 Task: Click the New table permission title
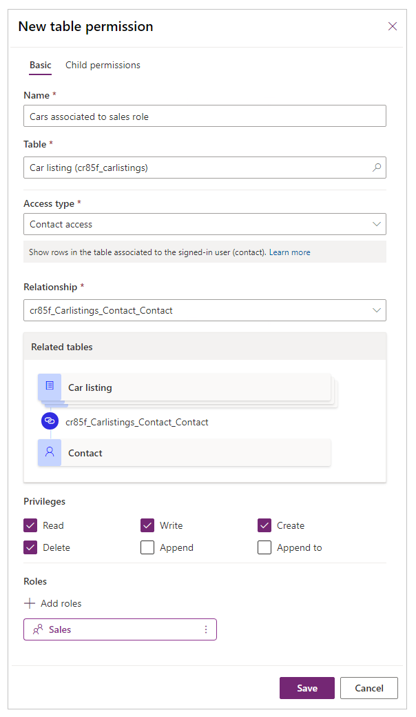[86, 26]
